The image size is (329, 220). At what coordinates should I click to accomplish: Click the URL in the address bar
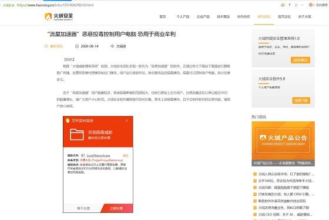55,5
